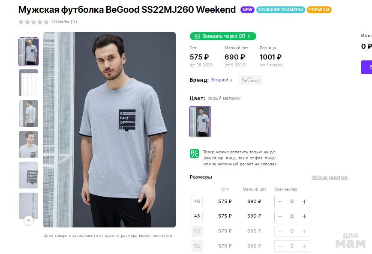
Task: Decrease quantity for size 48
Action: pyautogui.click(x=280, y=216)
